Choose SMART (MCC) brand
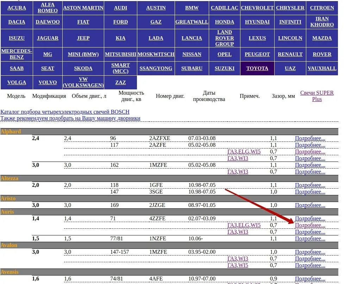 coord(120,68)
